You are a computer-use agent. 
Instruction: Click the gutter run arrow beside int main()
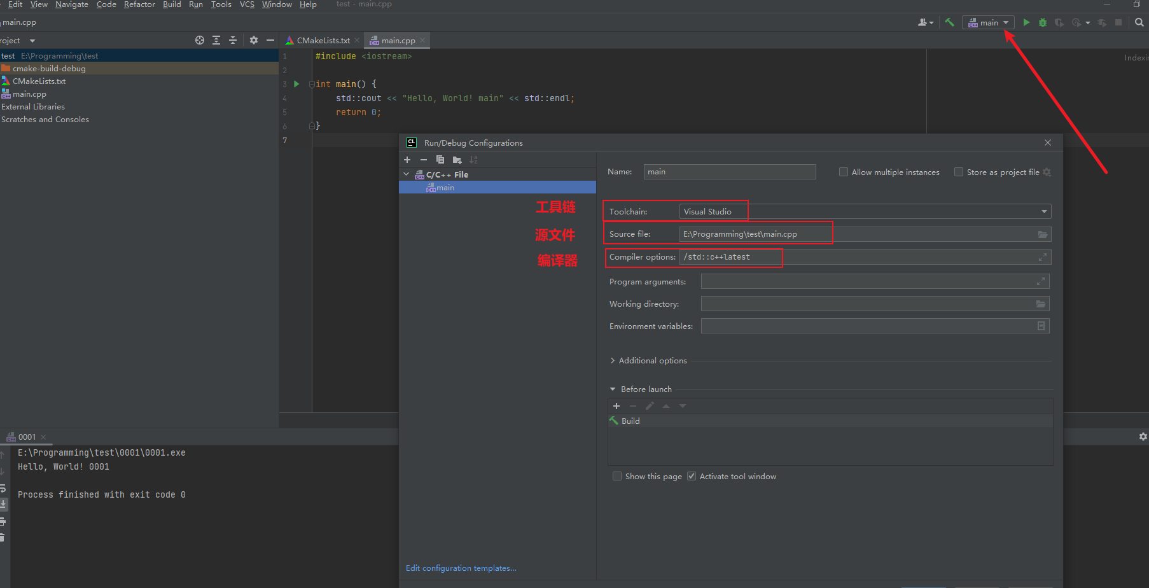[x=296, y=84]
